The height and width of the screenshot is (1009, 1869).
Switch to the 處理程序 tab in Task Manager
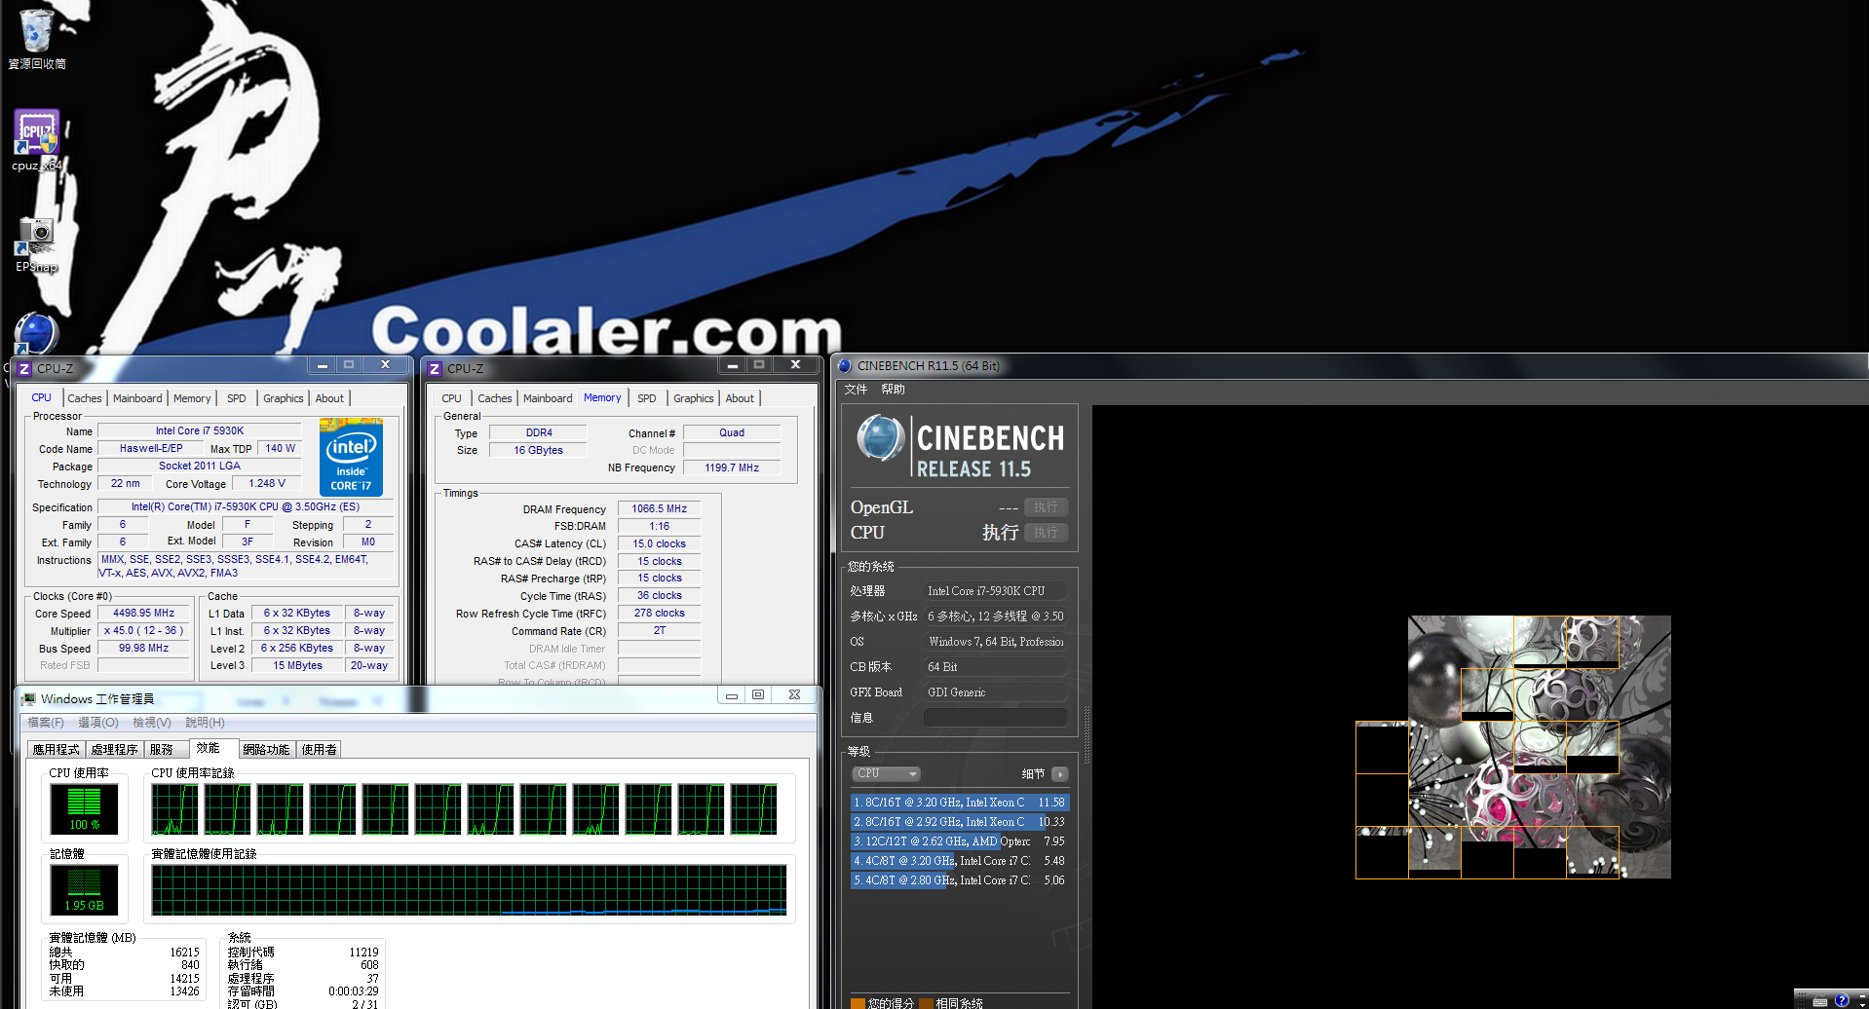pyautogui.click(x=115, y=750)
